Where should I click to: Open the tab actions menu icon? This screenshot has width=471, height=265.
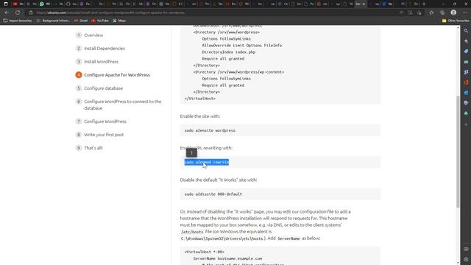pos(6,4)
